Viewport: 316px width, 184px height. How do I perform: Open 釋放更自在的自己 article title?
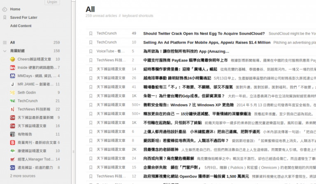197,114
